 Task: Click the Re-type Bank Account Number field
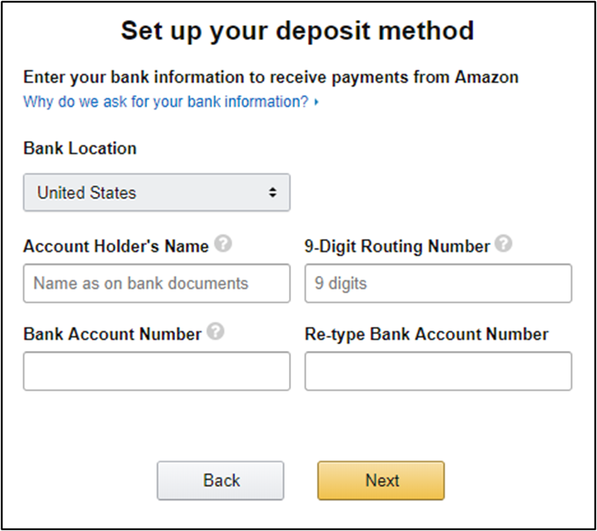438,371
